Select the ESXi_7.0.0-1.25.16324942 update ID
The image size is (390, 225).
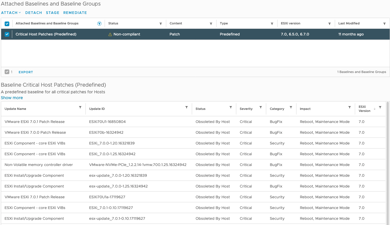tap(112, 154)
